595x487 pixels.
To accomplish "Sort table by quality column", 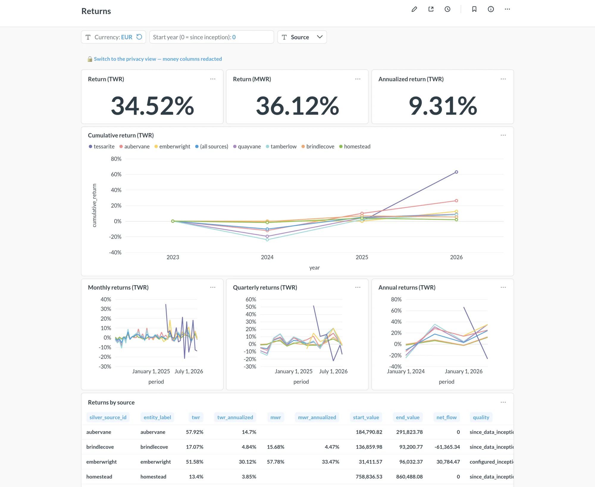I will [x=481, y=417].
